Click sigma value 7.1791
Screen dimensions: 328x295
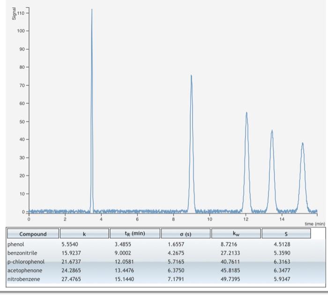(176, 279)
